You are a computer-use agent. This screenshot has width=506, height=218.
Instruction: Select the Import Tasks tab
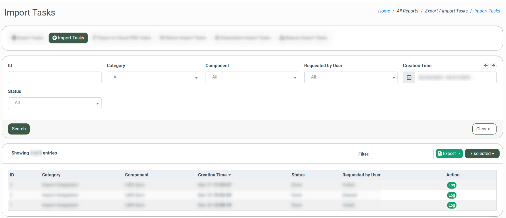(68, 38)
